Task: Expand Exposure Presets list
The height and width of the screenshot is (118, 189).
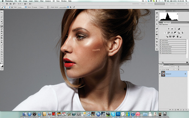Action: tap(161, 45)
